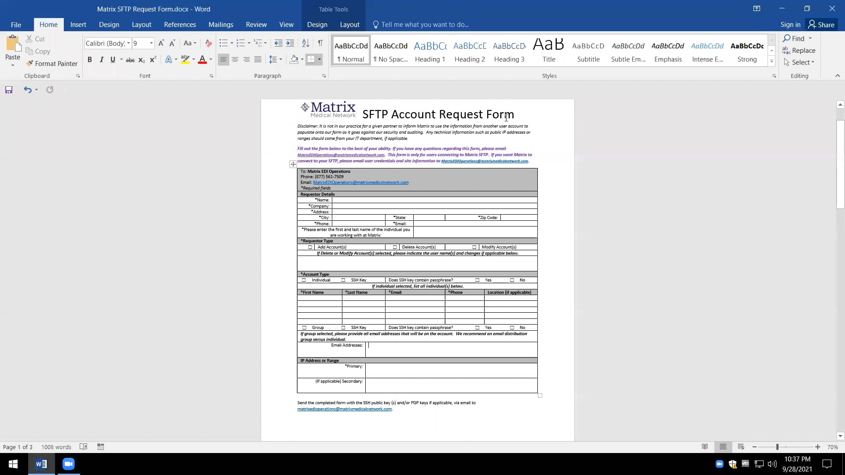Click the Sort icon in Paragraph group
This screenshot has height=475, width=845.
click(x=306, y=43)
